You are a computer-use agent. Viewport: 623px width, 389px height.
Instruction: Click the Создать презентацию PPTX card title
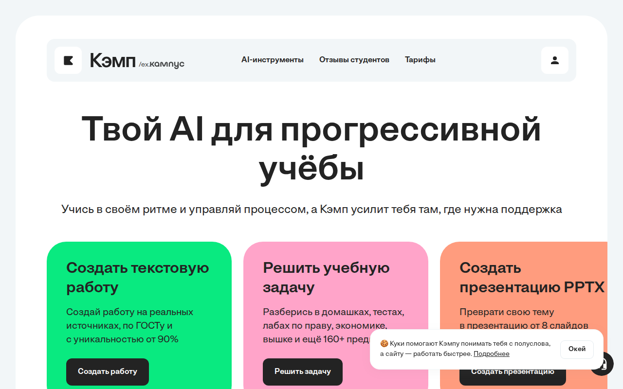pos(532,277)
